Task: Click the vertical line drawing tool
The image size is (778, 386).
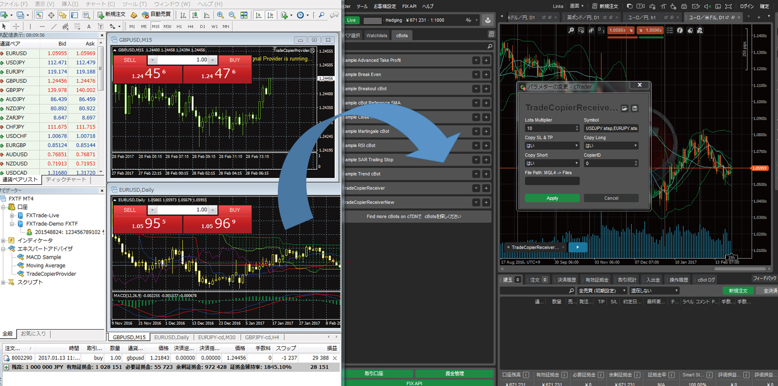Action: [29, 26]
